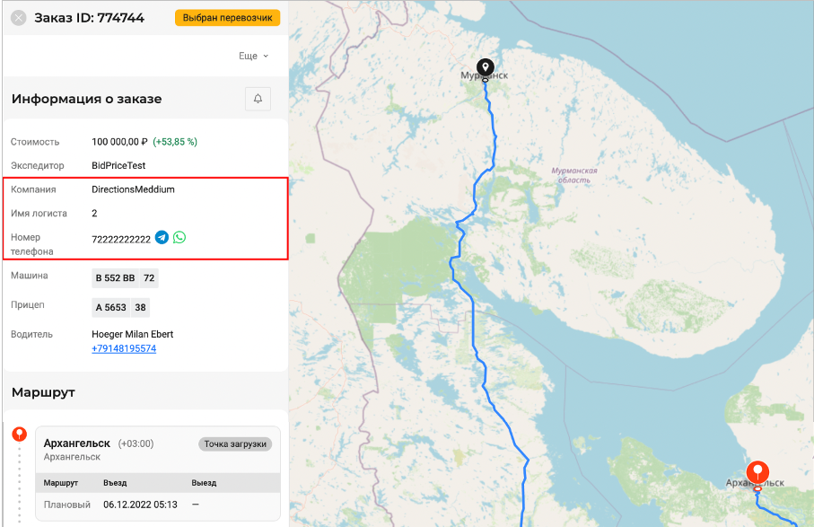814x527 pixels.
Task: Open WhatsApp chat for phone number
Action: (179, 238)
